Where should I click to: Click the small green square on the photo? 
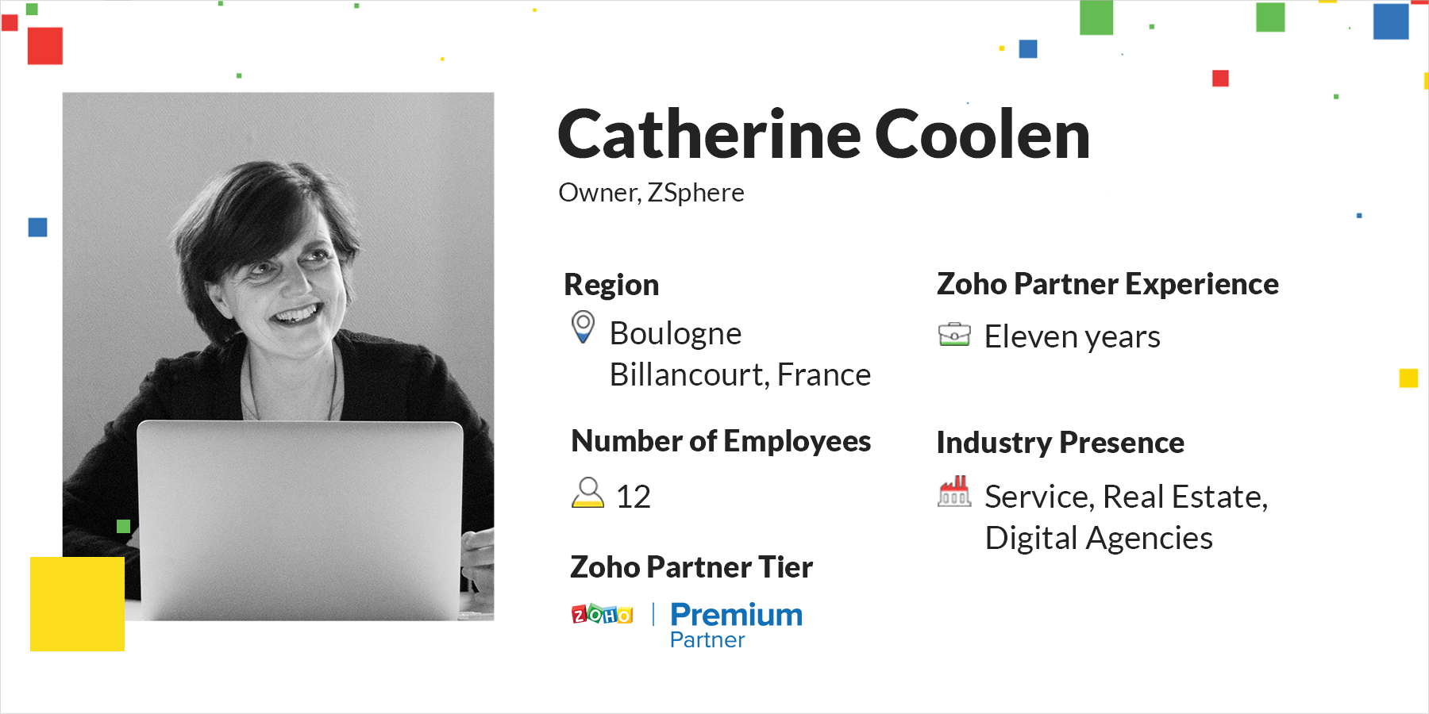click(123, 526)
